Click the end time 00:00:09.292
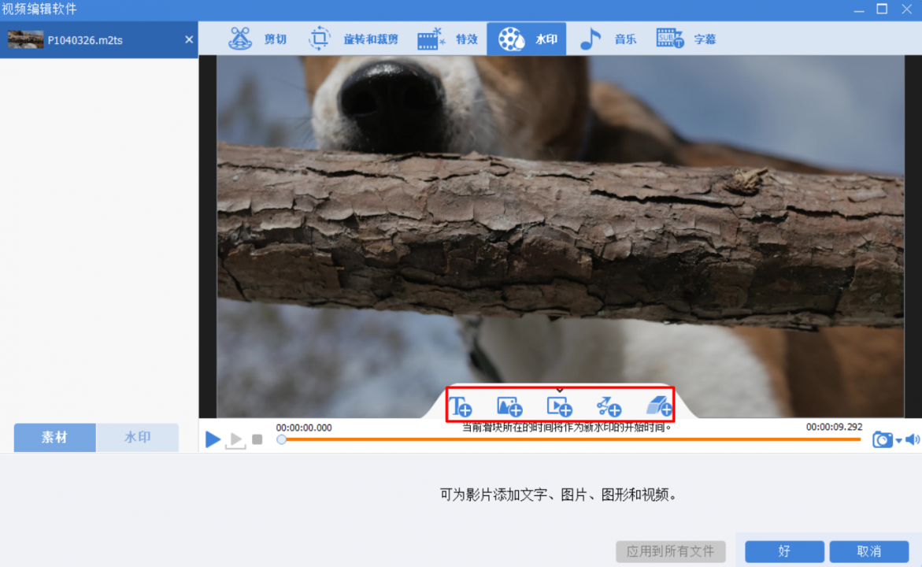 835,427
